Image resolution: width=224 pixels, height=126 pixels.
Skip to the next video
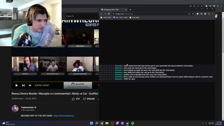[23, 85]
